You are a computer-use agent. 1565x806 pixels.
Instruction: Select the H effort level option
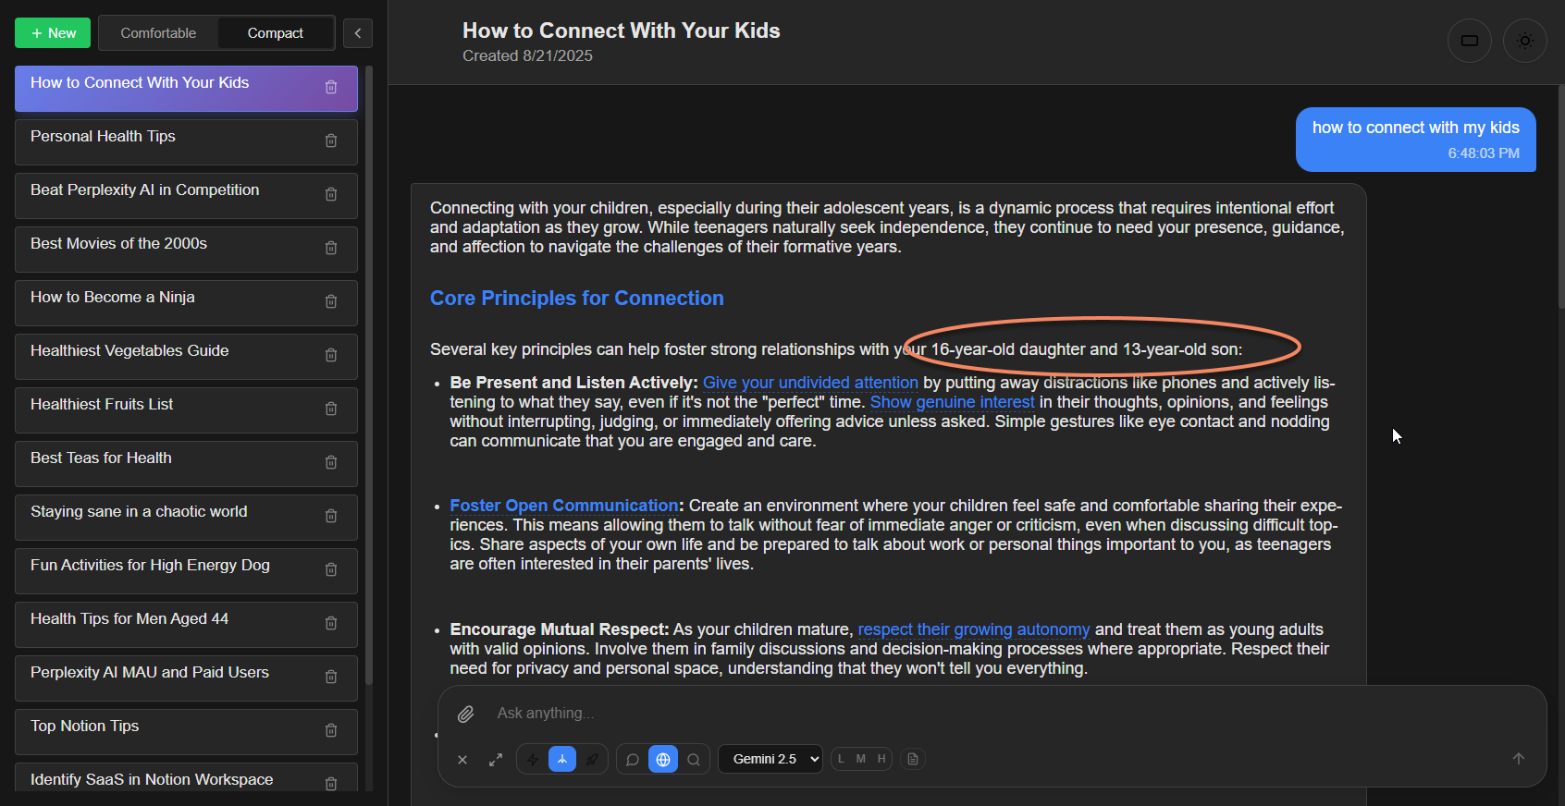click(881, 759)
